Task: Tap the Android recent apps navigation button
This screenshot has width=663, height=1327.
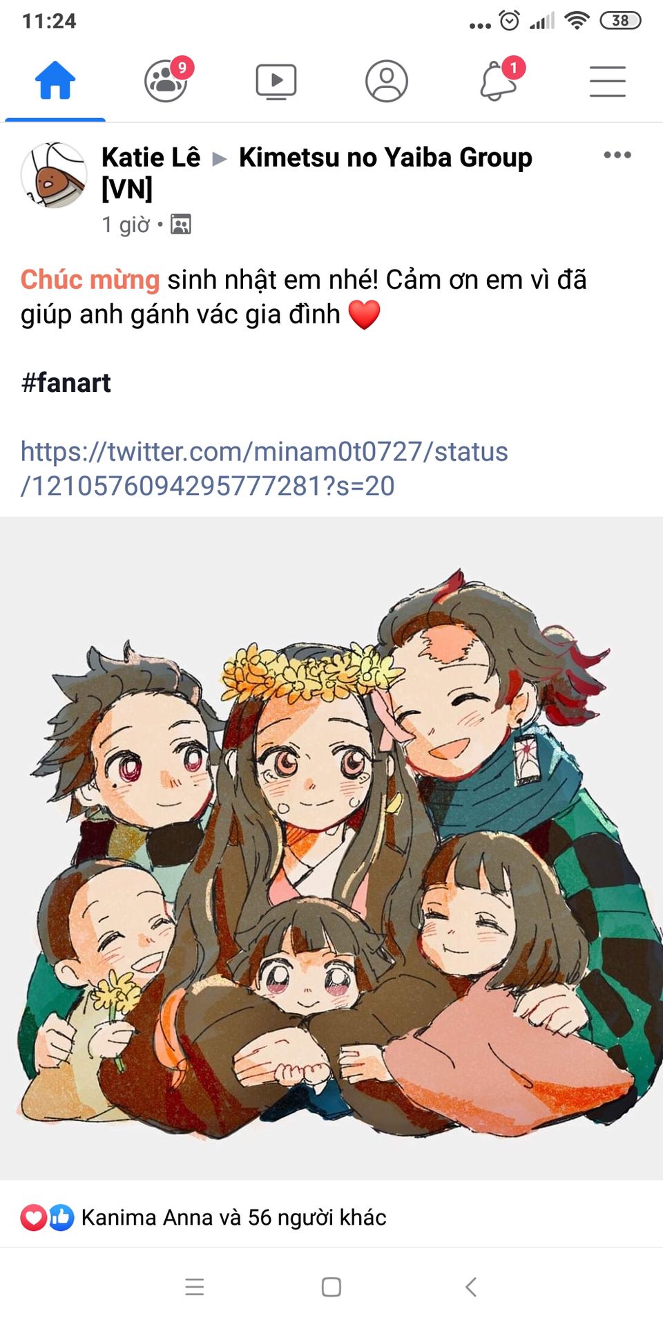Action: (195, 1287)
